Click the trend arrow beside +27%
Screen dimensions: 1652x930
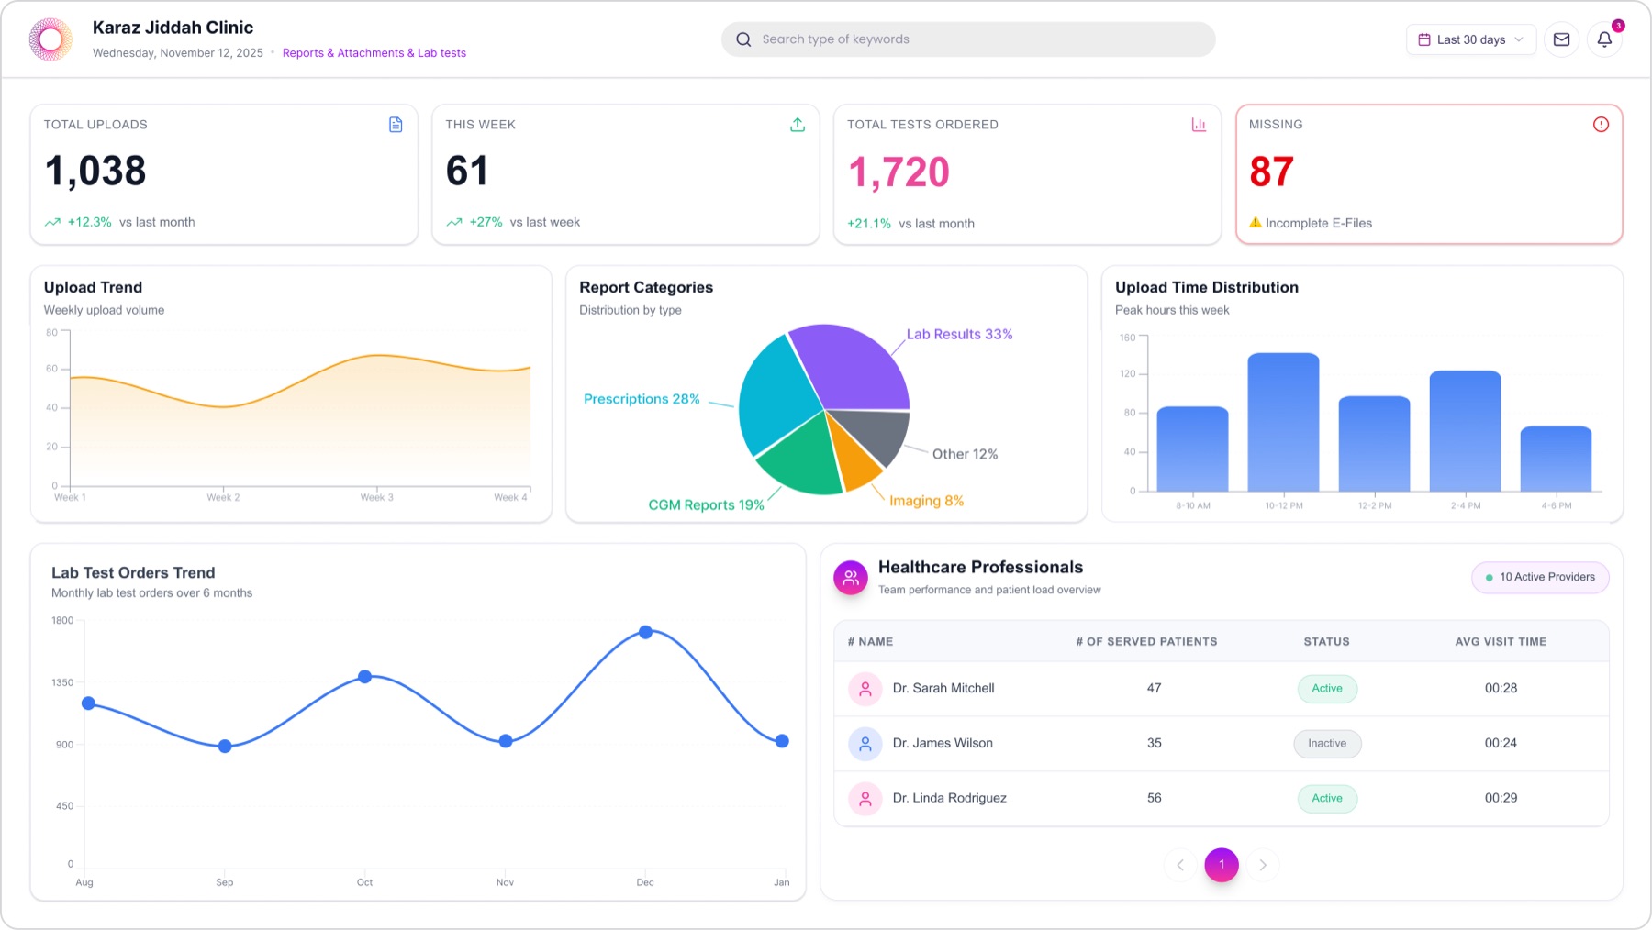click(x=454, y=222)
